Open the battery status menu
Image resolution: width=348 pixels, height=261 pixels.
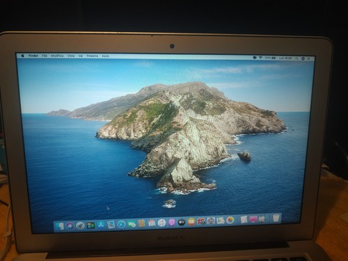coord(271,58)
